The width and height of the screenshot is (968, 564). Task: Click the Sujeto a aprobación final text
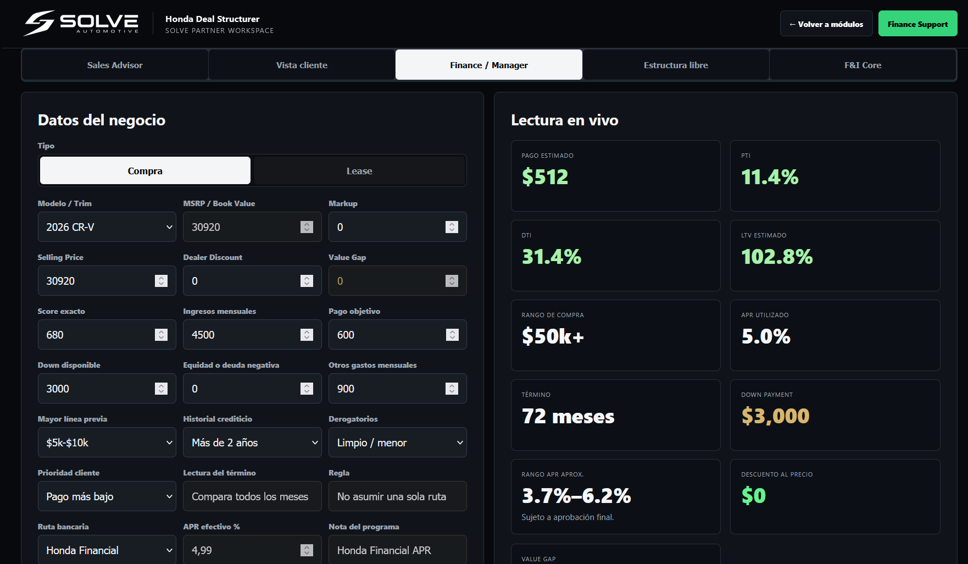(568, 517)
